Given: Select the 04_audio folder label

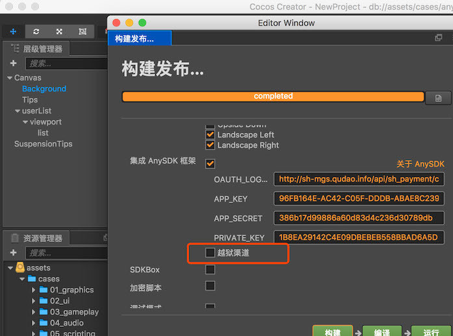Looking at the screenshot, I should tap(67, 323).
